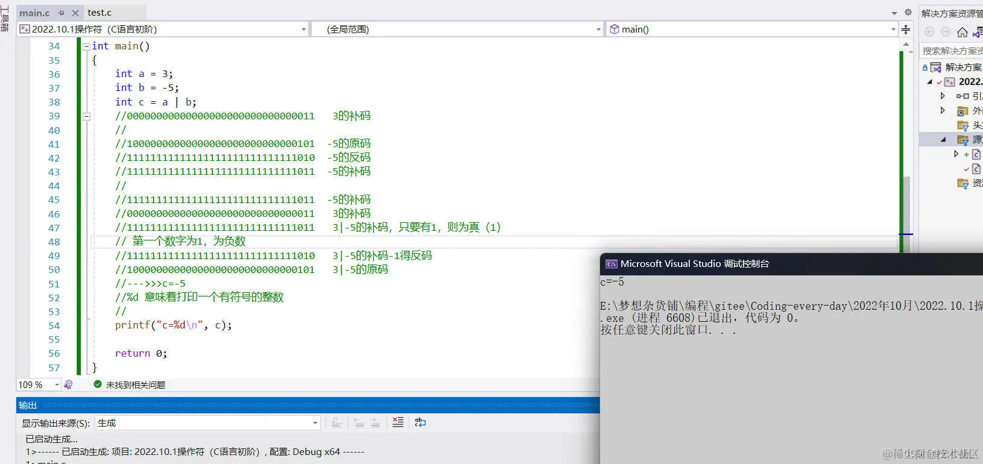Click the Solution Explorer forward arrow
Screen dimensions: 983x464
pos(946,32)
